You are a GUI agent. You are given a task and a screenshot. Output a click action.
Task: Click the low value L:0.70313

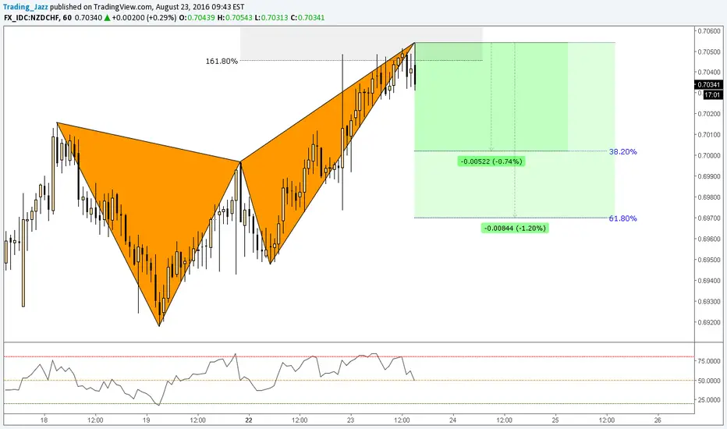tap(271, 18)
